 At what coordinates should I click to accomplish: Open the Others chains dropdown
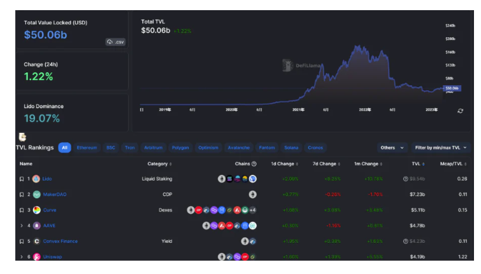pos(392,147)
